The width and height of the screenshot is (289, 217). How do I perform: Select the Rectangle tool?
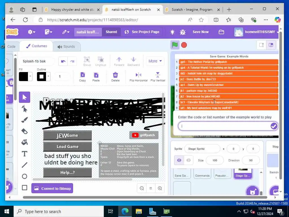pos(25,188)
